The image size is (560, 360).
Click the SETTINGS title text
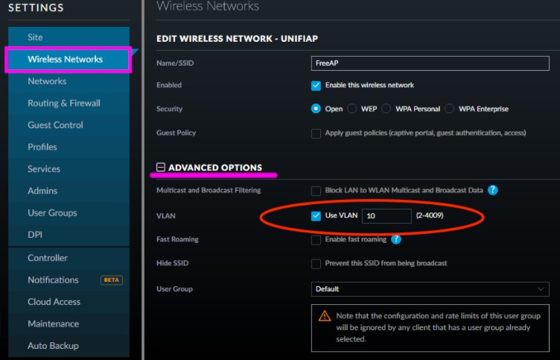coord(36,7)
